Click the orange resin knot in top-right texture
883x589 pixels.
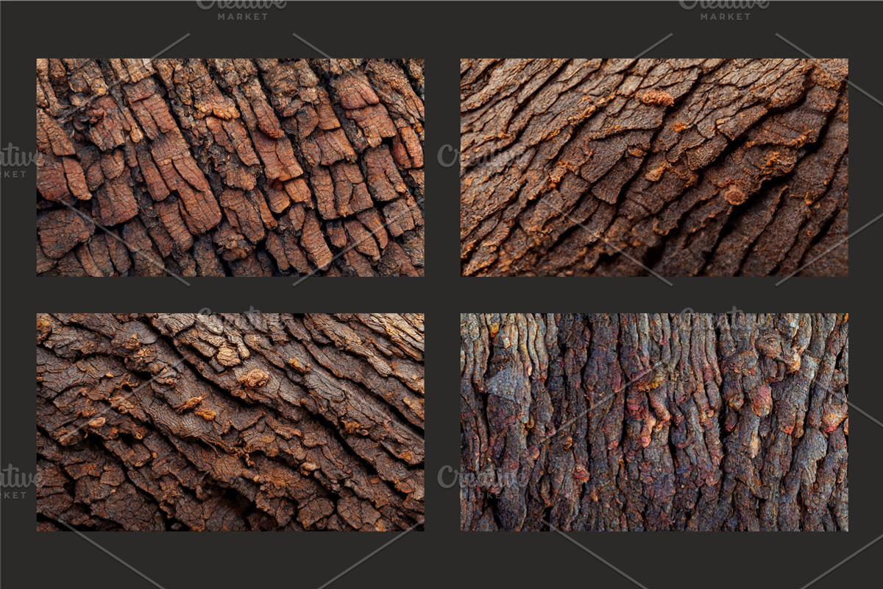pos(656,97)
